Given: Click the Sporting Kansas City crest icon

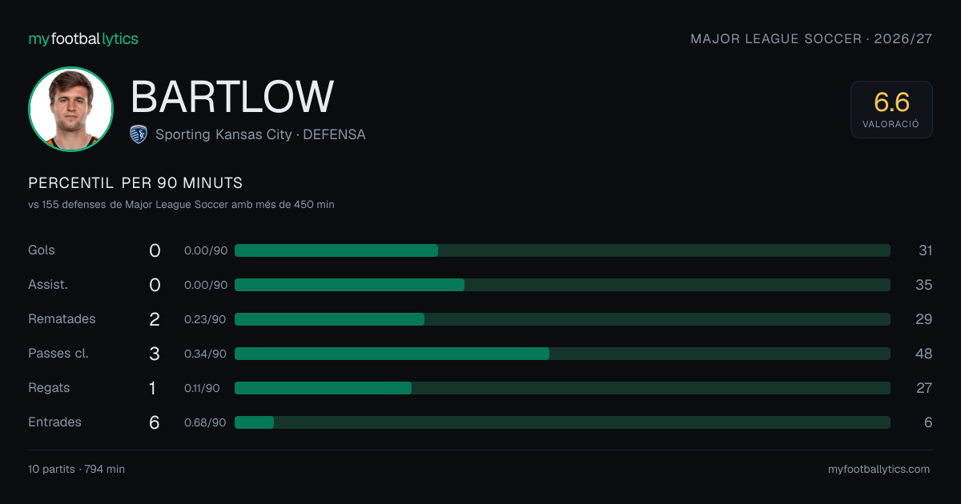Looking at the screenshot, I should coord(139,134).
